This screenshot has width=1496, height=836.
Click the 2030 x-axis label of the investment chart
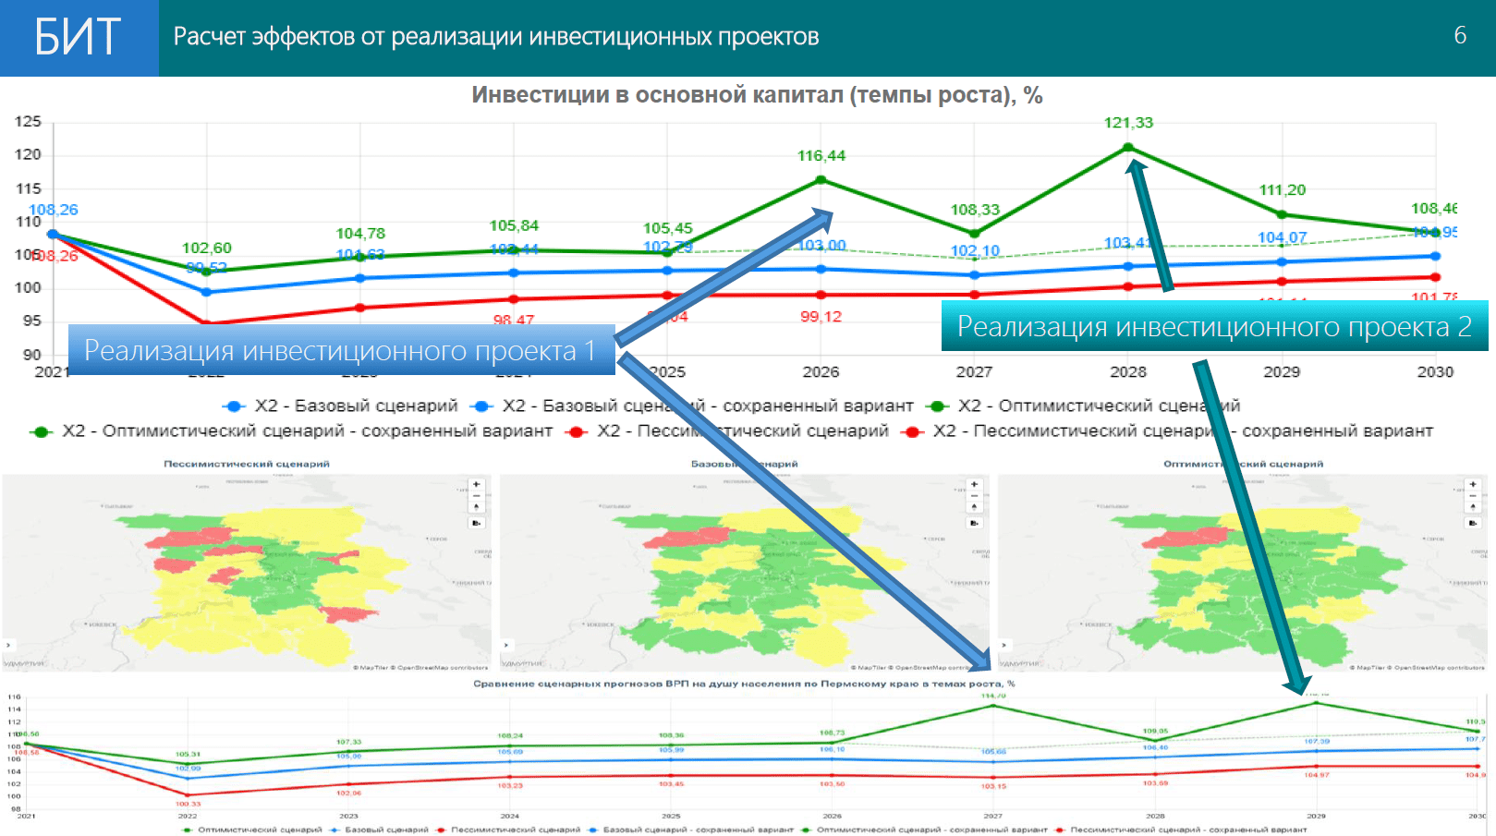pos(1435,371)
